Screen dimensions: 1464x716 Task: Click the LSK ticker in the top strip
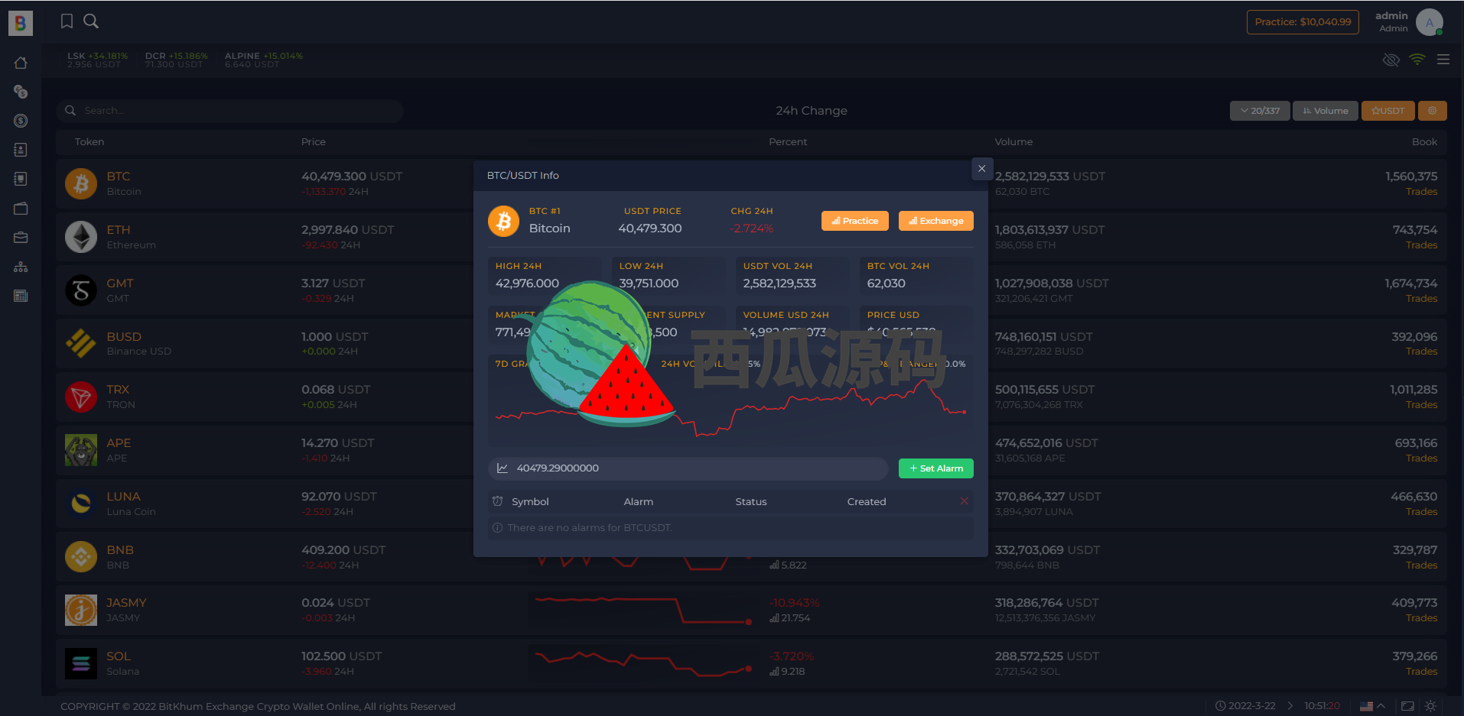[x=97, y=60]
